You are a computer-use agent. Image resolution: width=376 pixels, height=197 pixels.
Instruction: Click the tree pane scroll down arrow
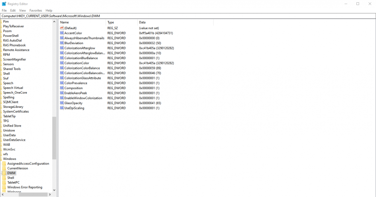[x=54, y=190]
